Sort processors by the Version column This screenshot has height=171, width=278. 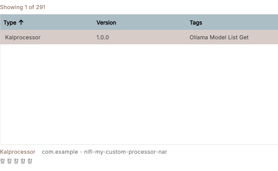[106, 23]
